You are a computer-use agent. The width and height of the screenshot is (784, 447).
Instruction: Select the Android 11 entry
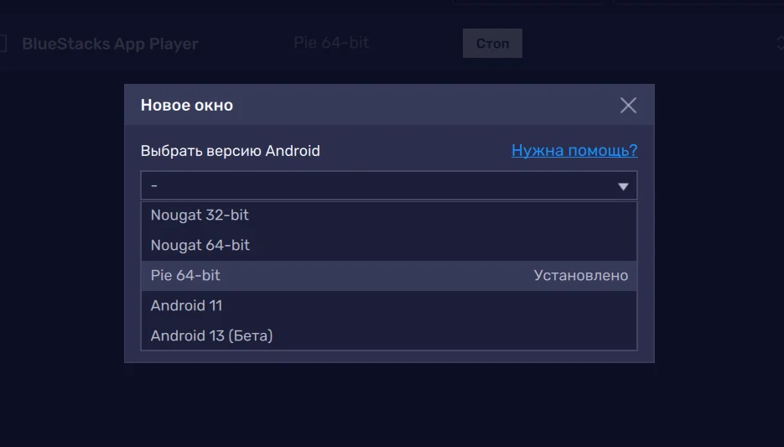tap(186, 305)
